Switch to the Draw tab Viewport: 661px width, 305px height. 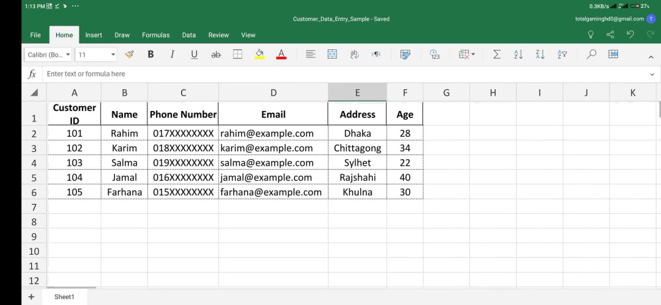122,35
